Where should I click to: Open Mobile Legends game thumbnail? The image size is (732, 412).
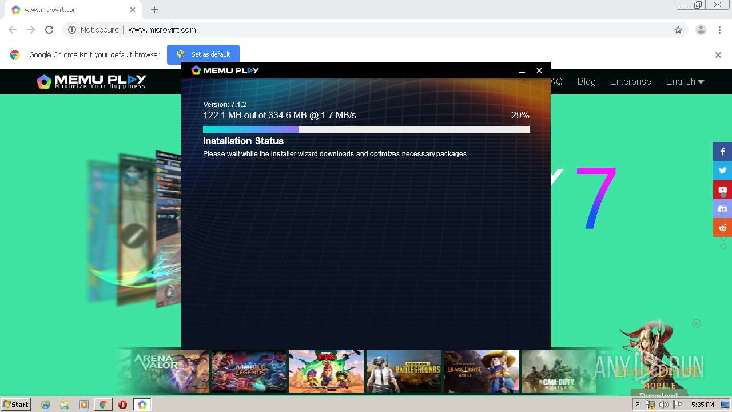(x=249, y=371)
